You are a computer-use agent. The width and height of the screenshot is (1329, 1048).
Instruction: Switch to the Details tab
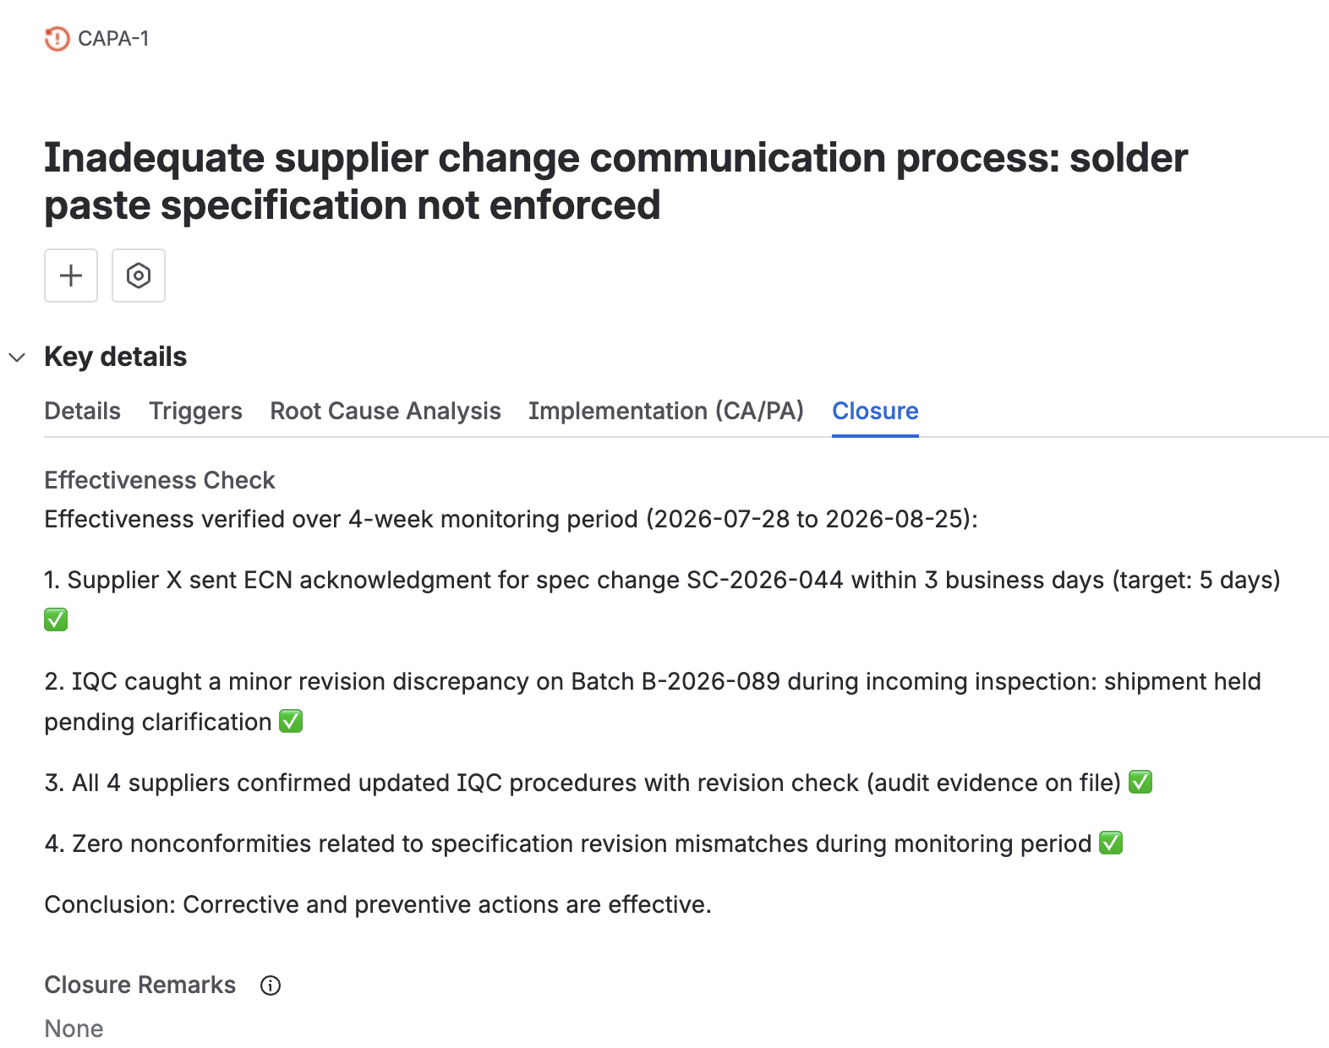[x=82, y=411]
